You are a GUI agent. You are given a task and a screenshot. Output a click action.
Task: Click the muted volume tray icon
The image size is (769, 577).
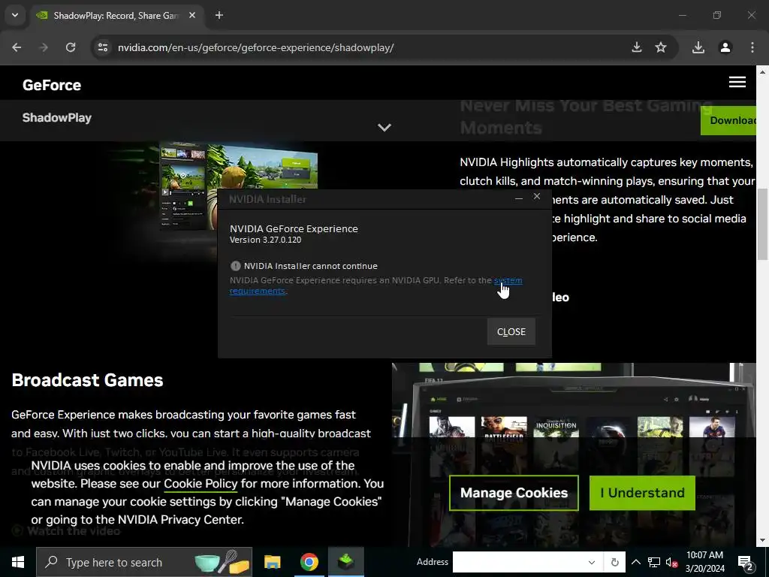[x=672, y=562]
